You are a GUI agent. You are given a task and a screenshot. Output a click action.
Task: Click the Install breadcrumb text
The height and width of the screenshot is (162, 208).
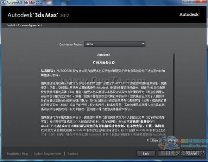point(11,25)
